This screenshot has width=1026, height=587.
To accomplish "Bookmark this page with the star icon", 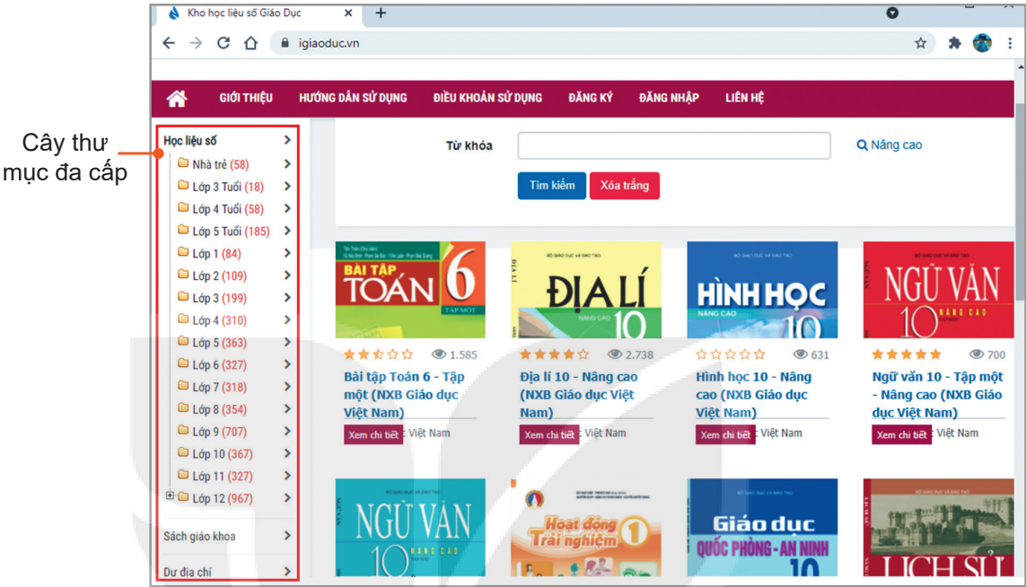I will tap(921, 43).
